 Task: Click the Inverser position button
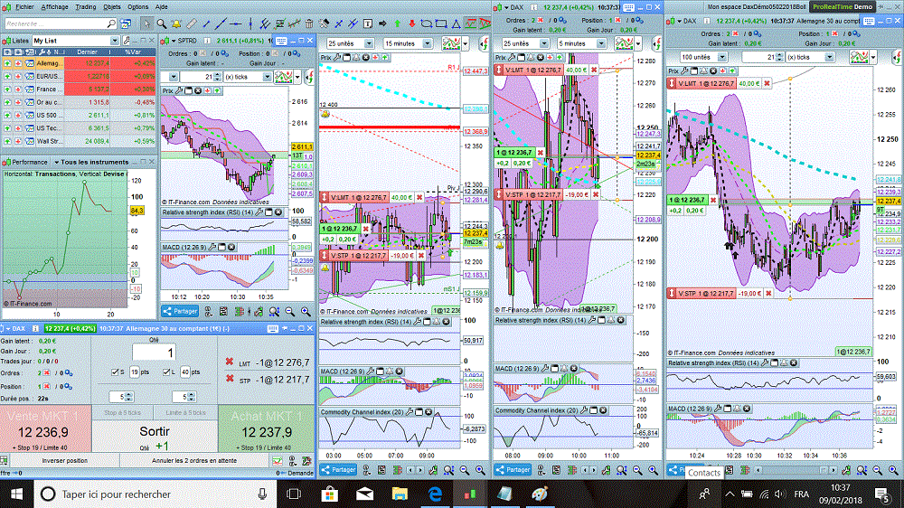64,461
